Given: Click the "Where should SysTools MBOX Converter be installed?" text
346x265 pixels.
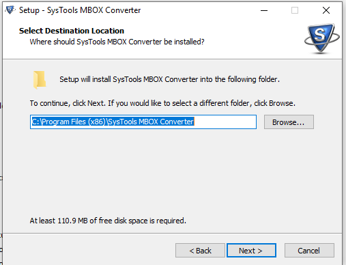Looking at the screenshot, I should [x=117, y=42].
